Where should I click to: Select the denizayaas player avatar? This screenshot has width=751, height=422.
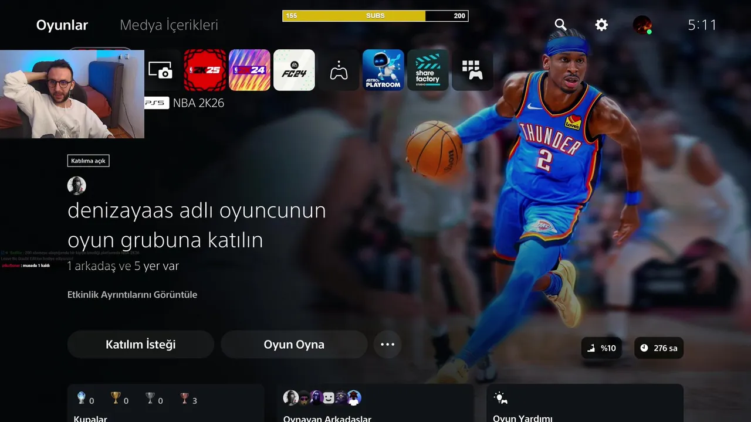77,185
